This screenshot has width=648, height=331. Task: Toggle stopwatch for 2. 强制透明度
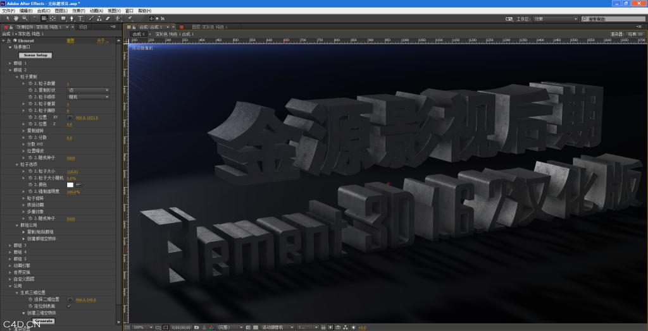click(30, 191)
